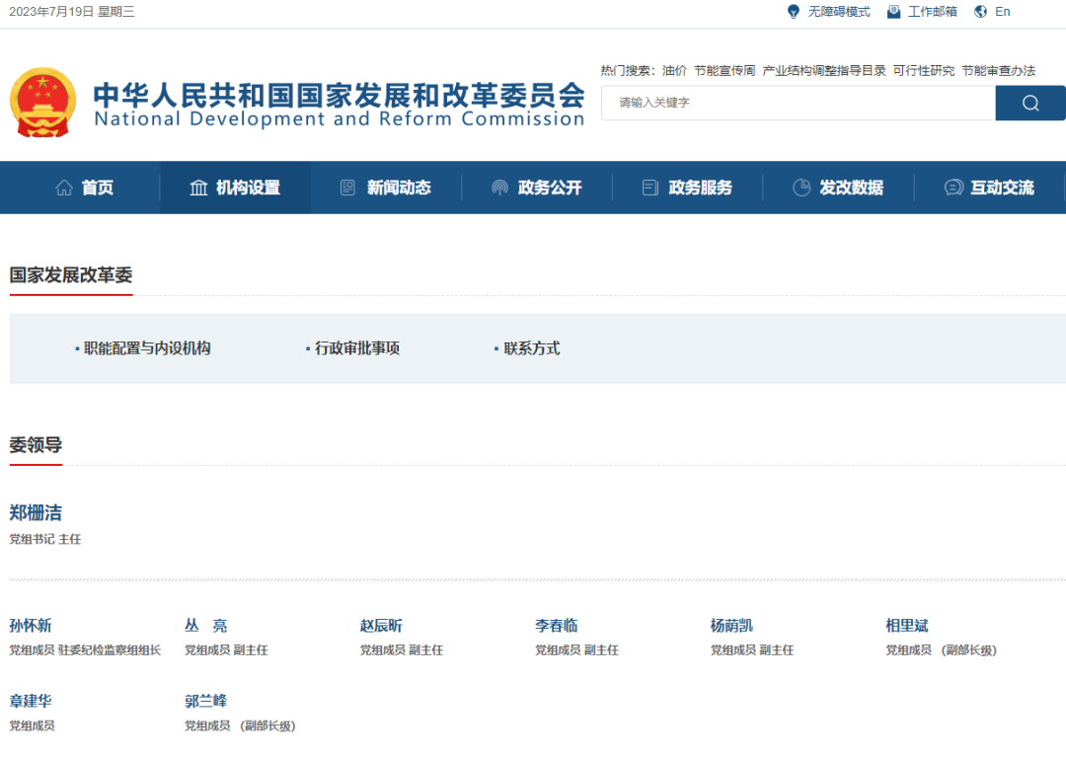This screenshot has width=1066, height=759.
Task: Click the 请输入关键字 search field
Action: pos(799,103)
